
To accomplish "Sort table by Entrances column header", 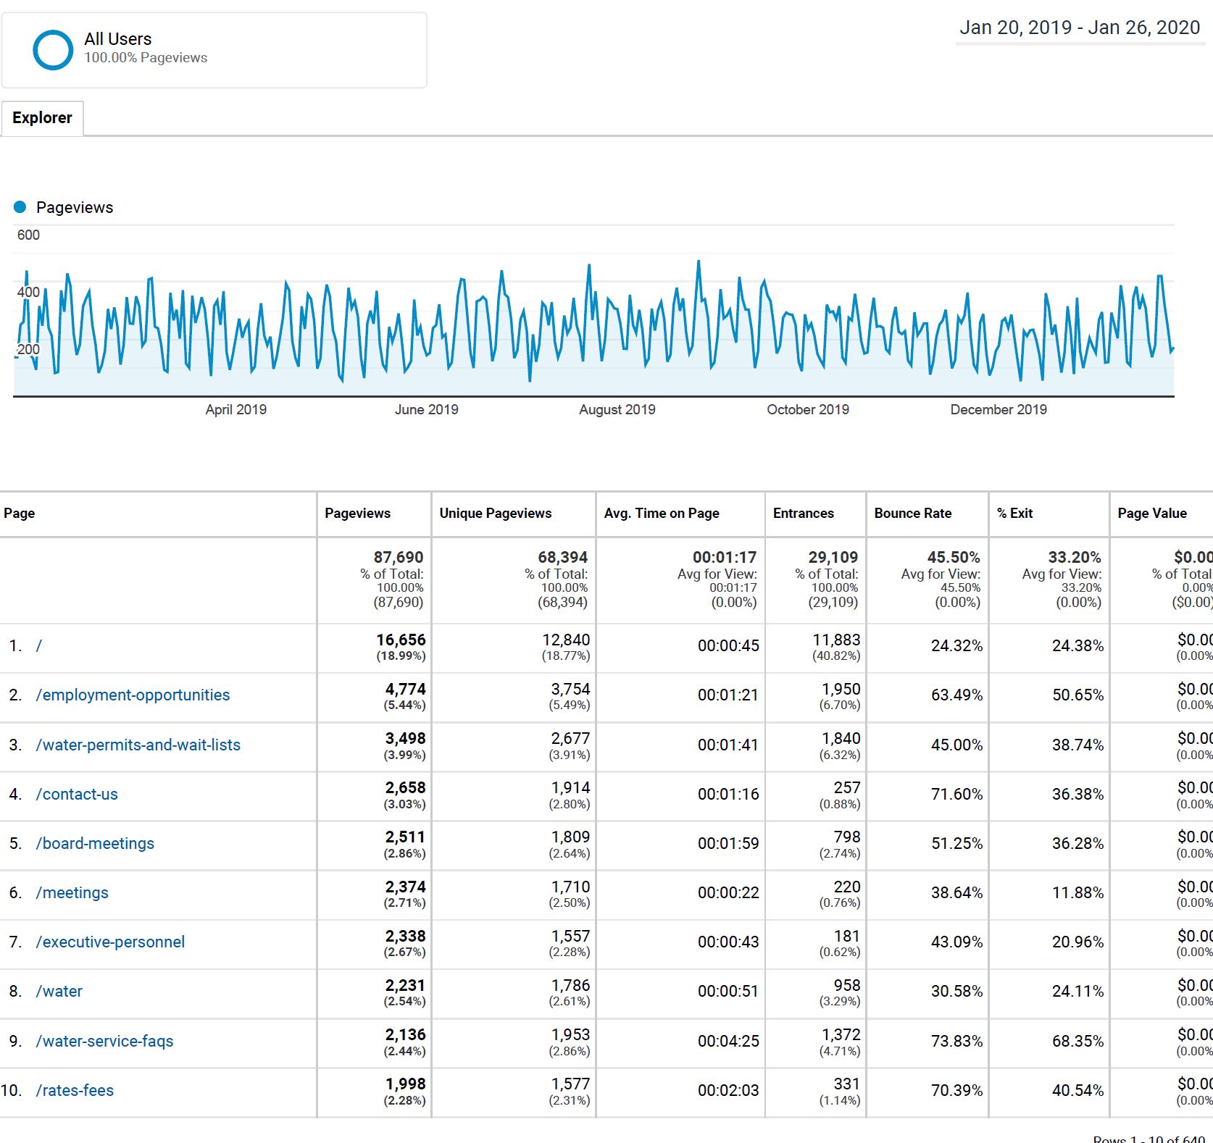I will click(x=803, y=514).
